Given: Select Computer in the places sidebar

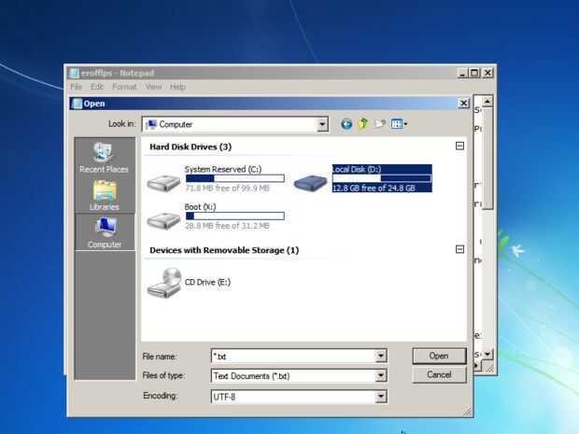Looking at the screenshot, I should [105, 232].
